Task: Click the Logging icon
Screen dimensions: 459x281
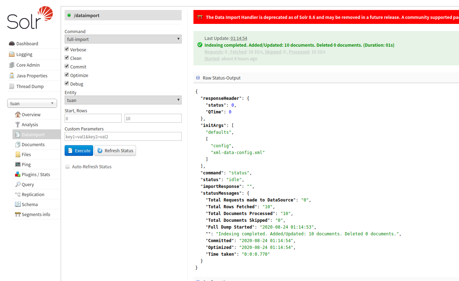Action: (12, 54)
